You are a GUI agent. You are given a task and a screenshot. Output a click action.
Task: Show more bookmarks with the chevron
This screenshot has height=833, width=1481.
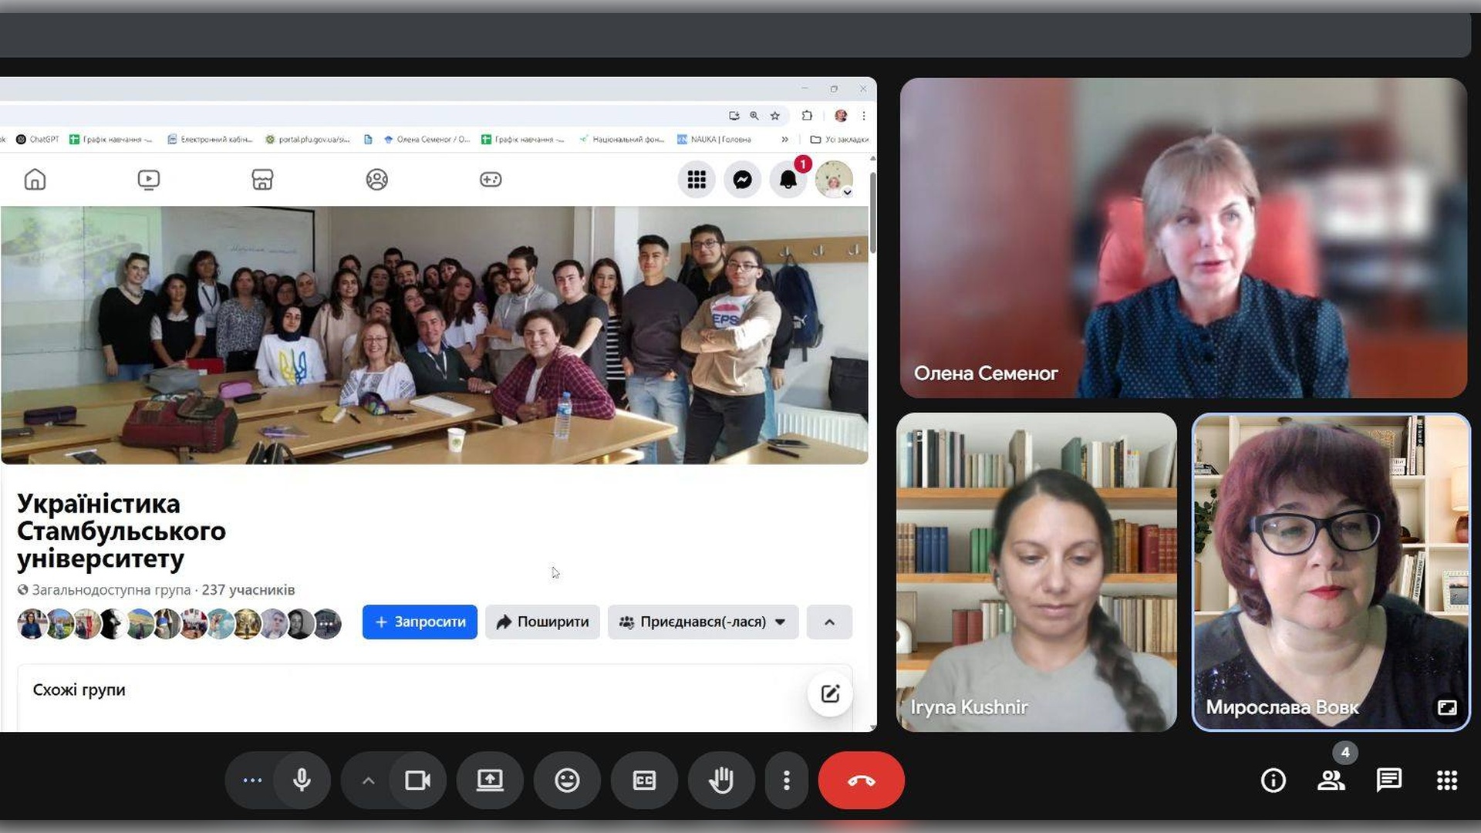click(784, 140)
